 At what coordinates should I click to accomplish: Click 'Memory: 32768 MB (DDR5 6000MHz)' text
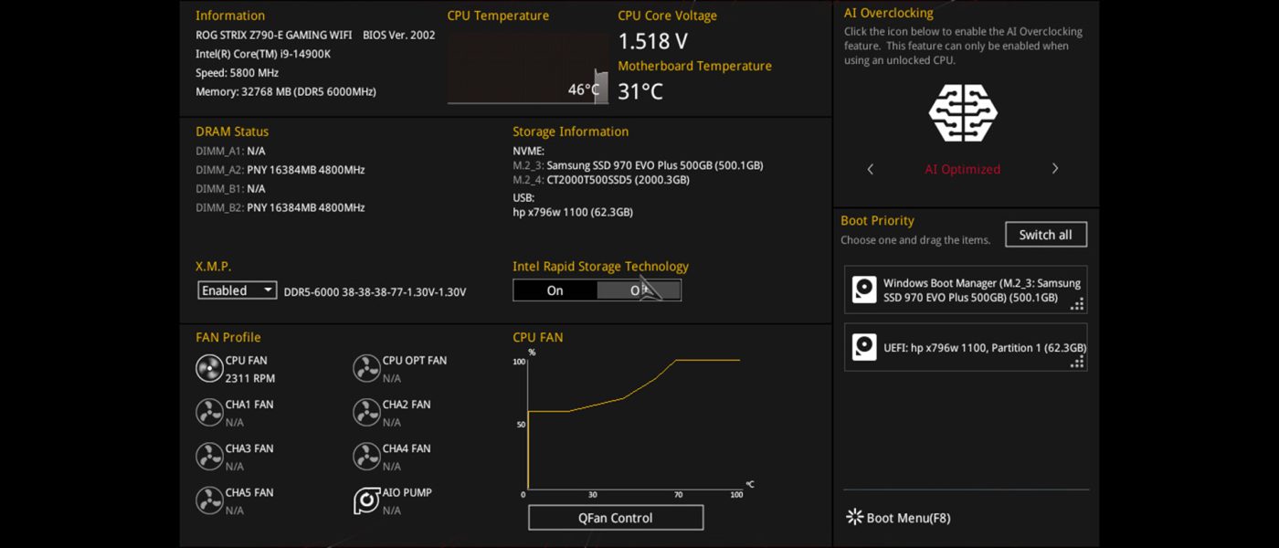(286, 92)
